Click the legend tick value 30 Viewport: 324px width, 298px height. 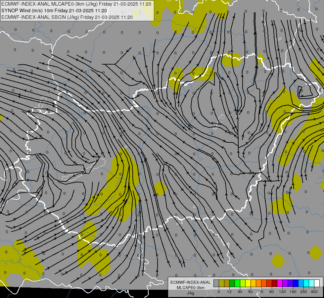click(x=240, y=292)
